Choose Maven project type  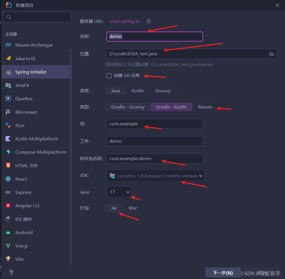205,107
